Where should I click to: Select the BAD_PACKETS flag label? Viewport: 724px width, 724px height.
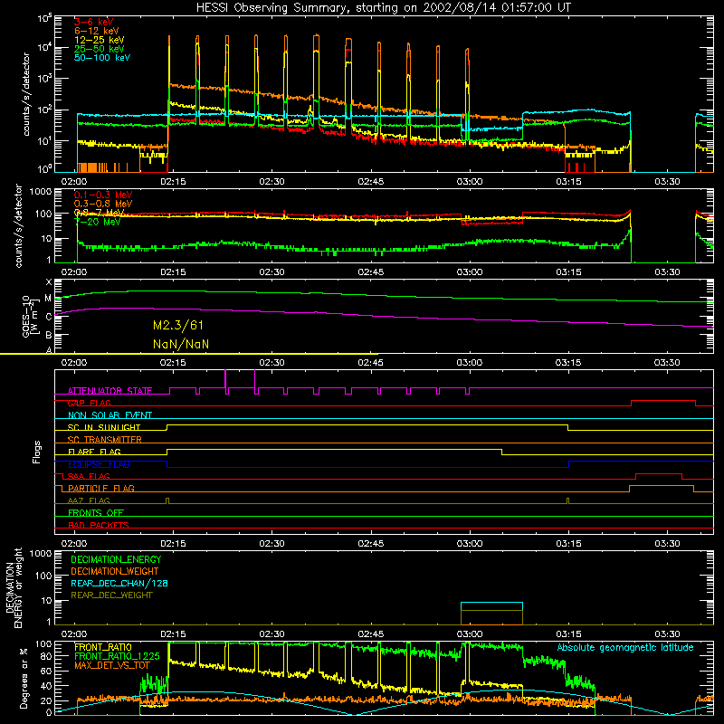click(x=99, y=526)
